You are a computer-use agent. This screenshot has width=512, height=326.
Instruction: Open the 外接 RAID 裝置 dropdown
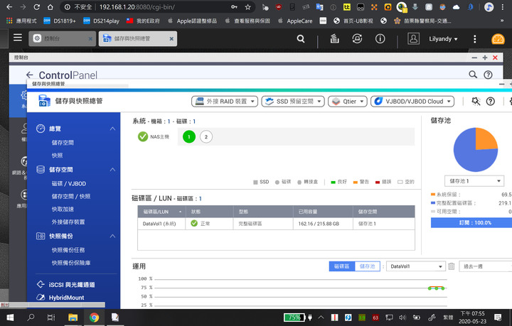pyautogui.click(x=225, y=102)
